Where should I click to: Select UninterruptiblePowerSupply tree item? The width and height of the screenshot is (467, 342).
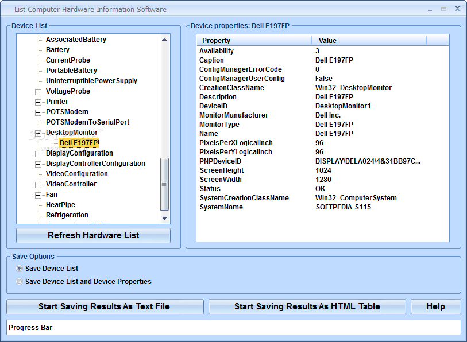pos(91,81)
